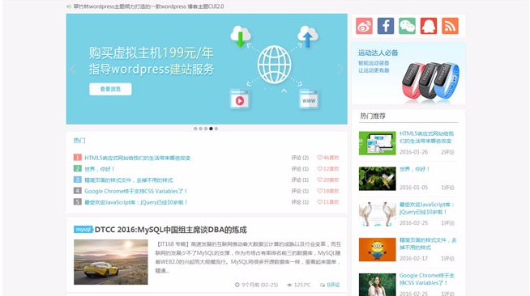
Task: Click the mysql category tag
Action: [x=83, y=230]
